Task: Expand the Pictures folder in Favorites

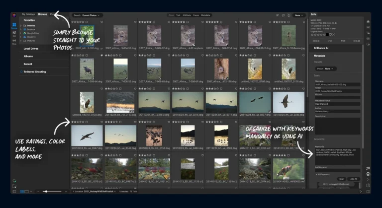Action: (x=21, y=41)
